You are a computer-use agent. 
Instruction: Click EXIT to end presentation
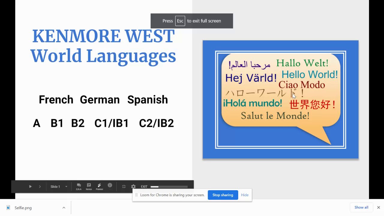144,187
